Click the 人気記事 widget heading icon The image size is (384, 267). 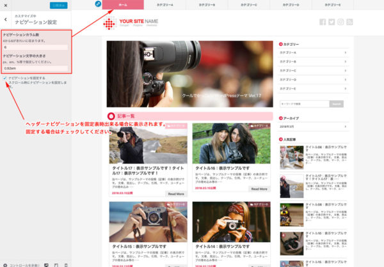[281, 139]
